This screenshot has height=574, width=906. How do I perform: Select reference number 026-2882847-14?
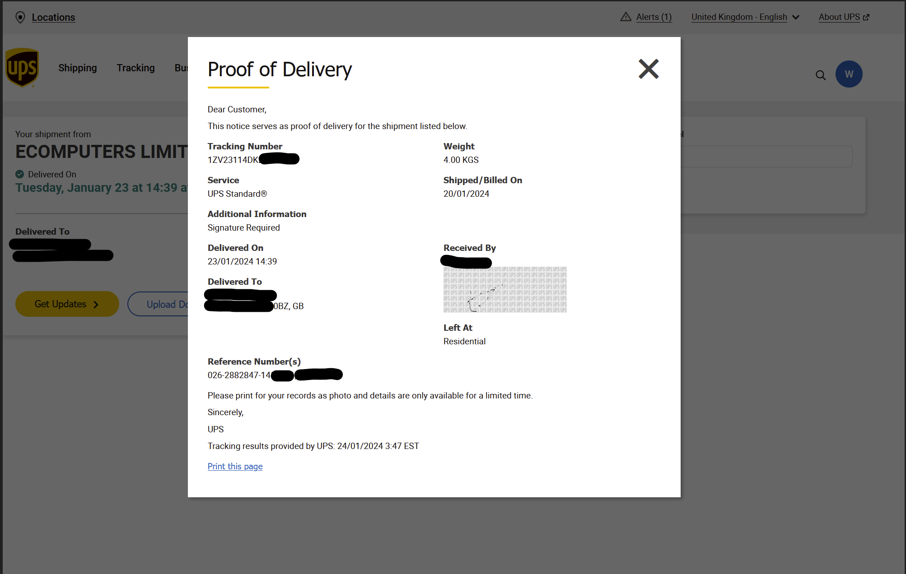[x=239, y=375]
